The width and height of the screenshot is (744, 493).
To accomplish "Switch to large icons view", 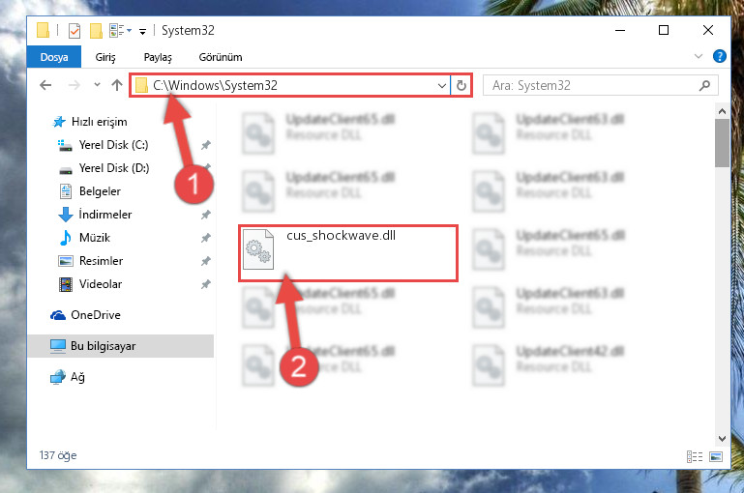I will point(716,456).
